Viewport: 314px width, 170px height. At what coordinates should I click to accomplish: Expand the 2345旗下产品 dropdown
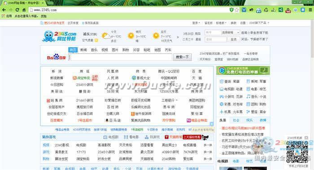[259, 23]
